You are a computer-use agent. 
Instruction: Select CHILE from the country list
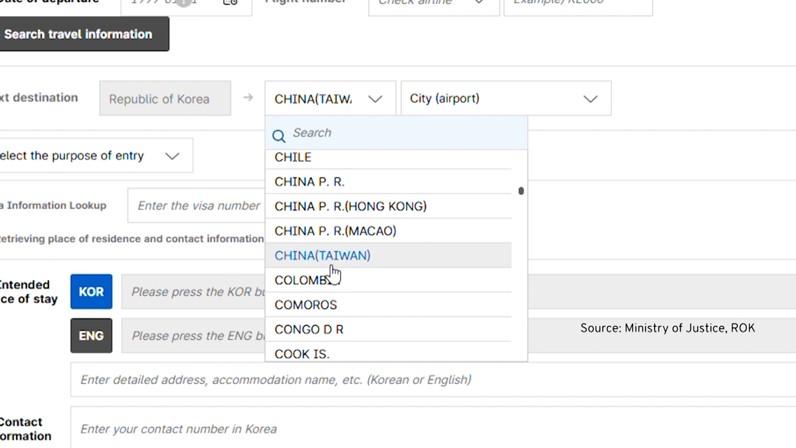[293, 157]
